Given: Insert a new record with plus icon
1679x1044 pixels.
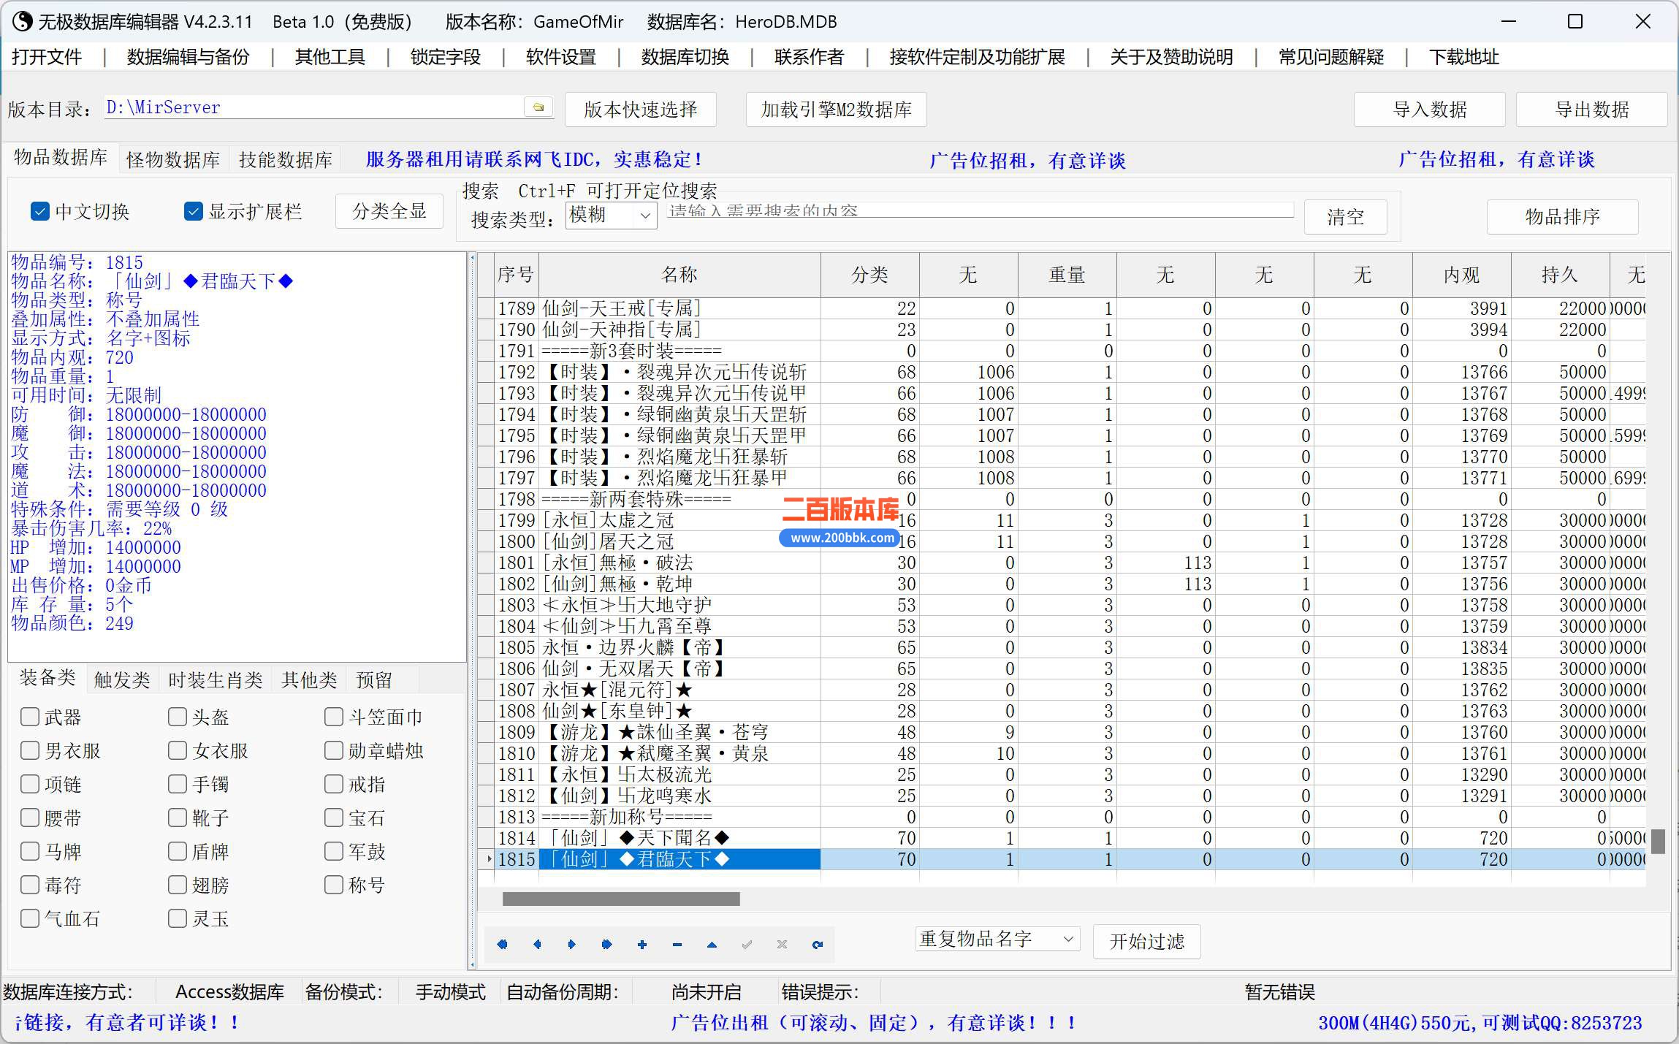Looking at the screenshot, I should (641, 944).
